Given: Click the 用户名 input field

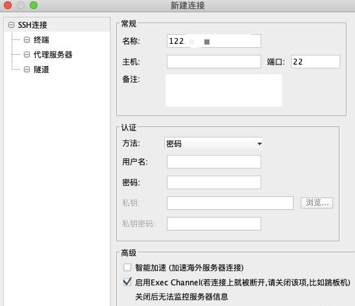Looking at the screenshot, I should (214, 161).
